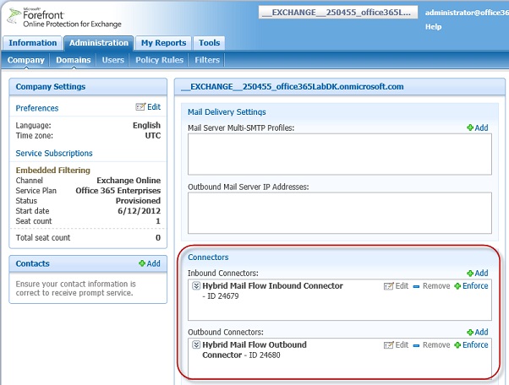Click the green plus icon for Inbound Connectors Add
The image size is (509, 385).
click(x=470, y=274)
